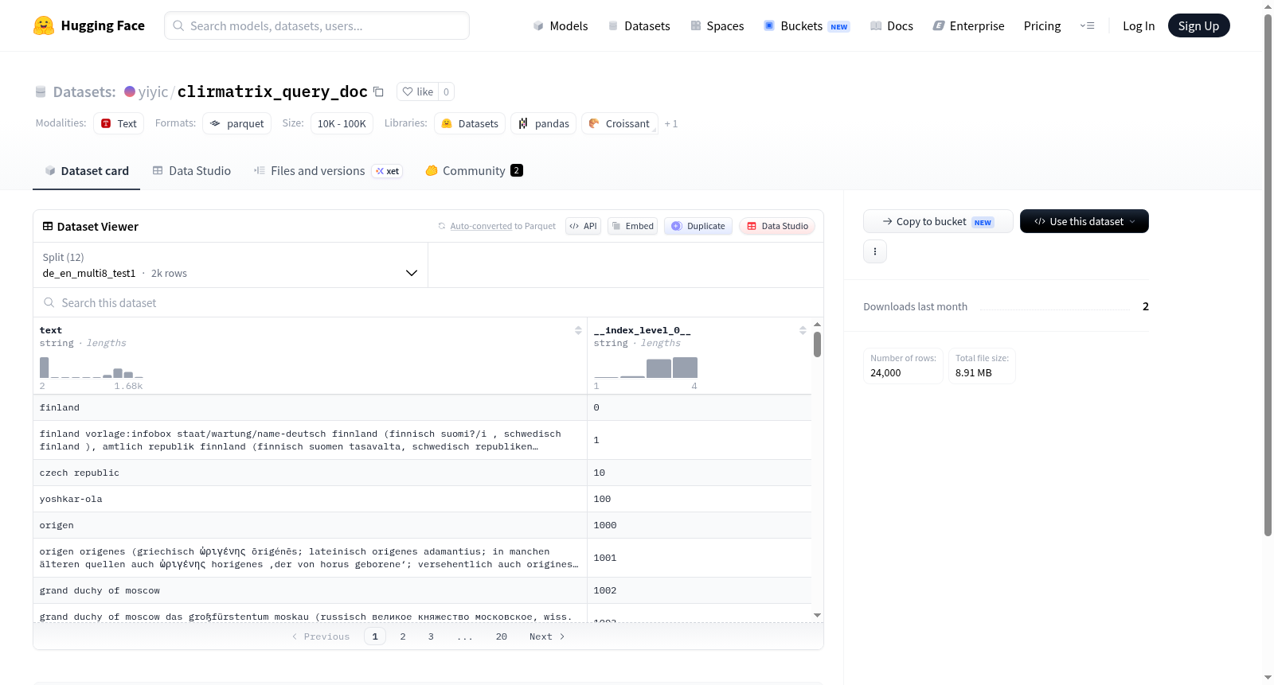Open Models in the top navigation

[561, 25]
